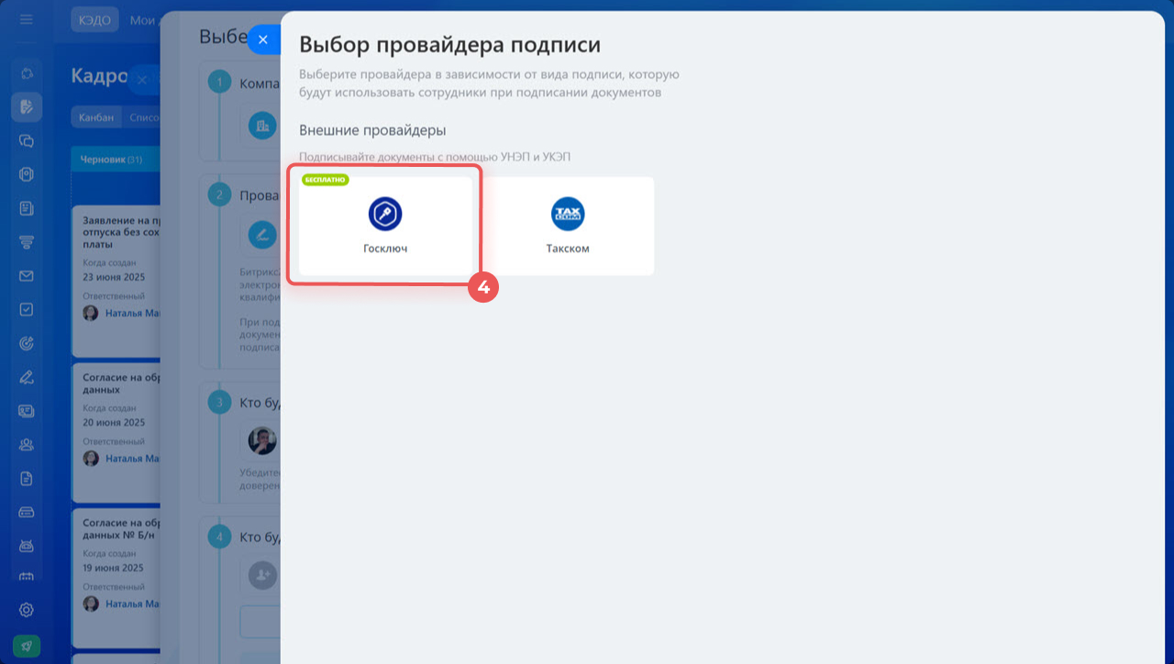
Task: Close the panel behind via faded X button
Action: click(x=142, y=80)
